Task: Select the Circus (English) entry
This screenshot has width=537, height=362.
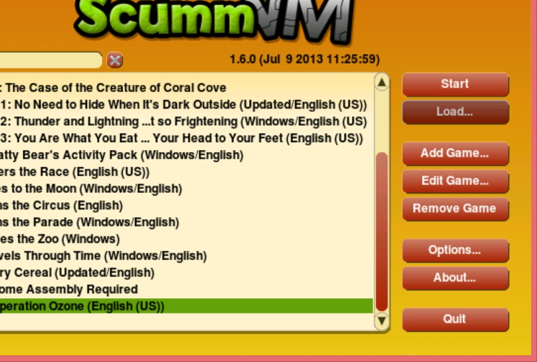Action: (186, 205)
